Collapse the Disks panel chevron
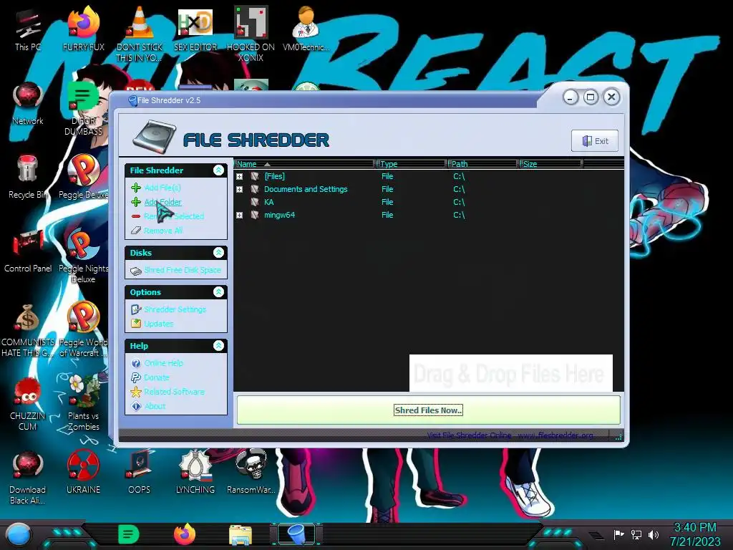 coord(218,253)
